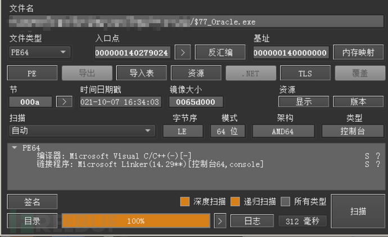Click the 目录 directory button
Image resolution: width=388 pixels, height=237 pixels.
pos(32,221)
